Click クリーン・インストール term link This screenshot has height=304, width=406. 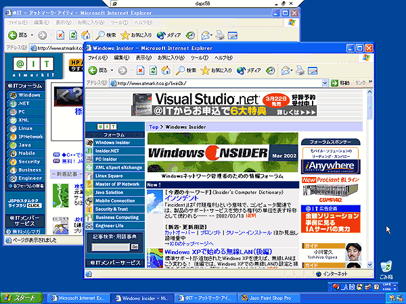248,232
